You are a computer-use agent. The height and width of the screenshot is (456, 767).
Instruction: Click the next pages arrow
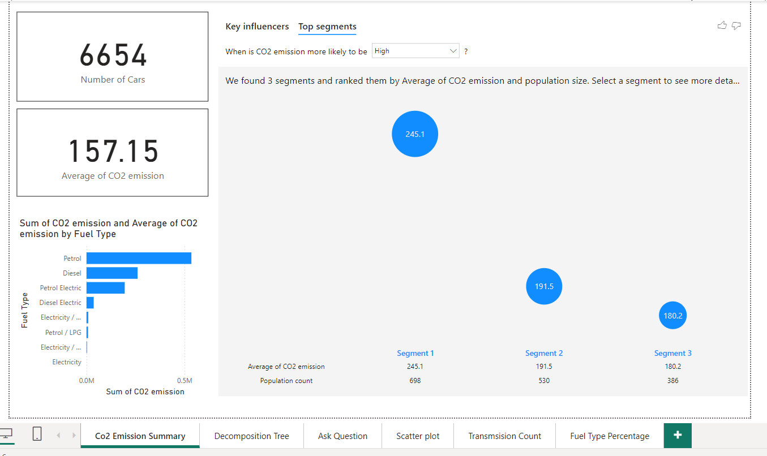click(74, 435)
